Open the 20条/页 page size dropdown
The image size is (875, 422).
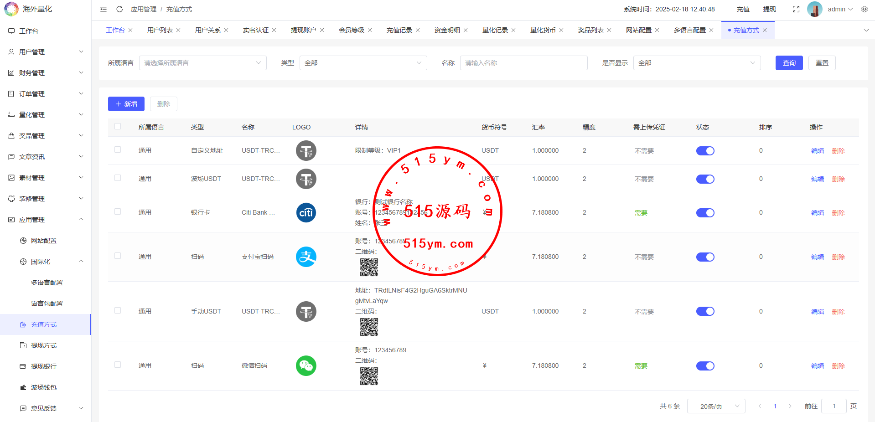(x=716, y=406)
